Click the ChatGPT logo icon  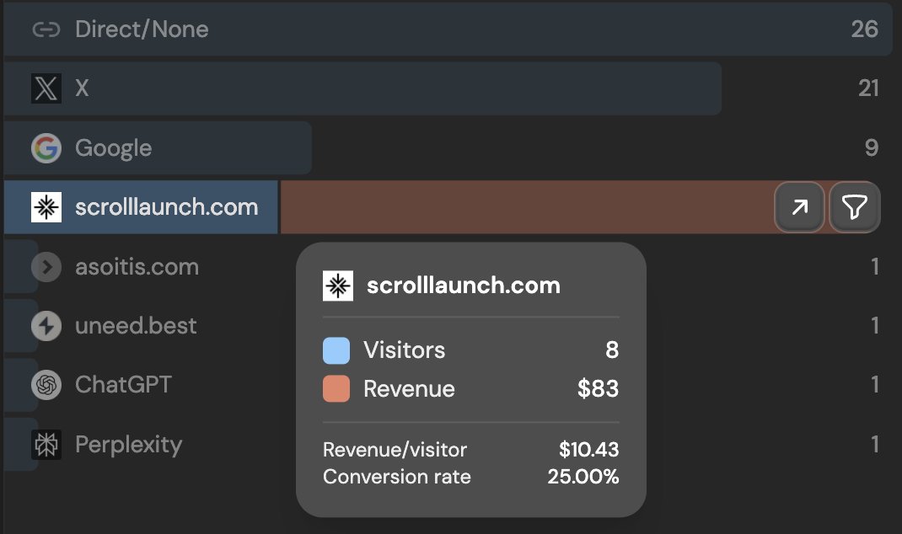[x=46, y=385]
